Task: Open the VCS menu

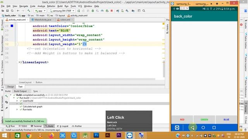Action: 80,6
